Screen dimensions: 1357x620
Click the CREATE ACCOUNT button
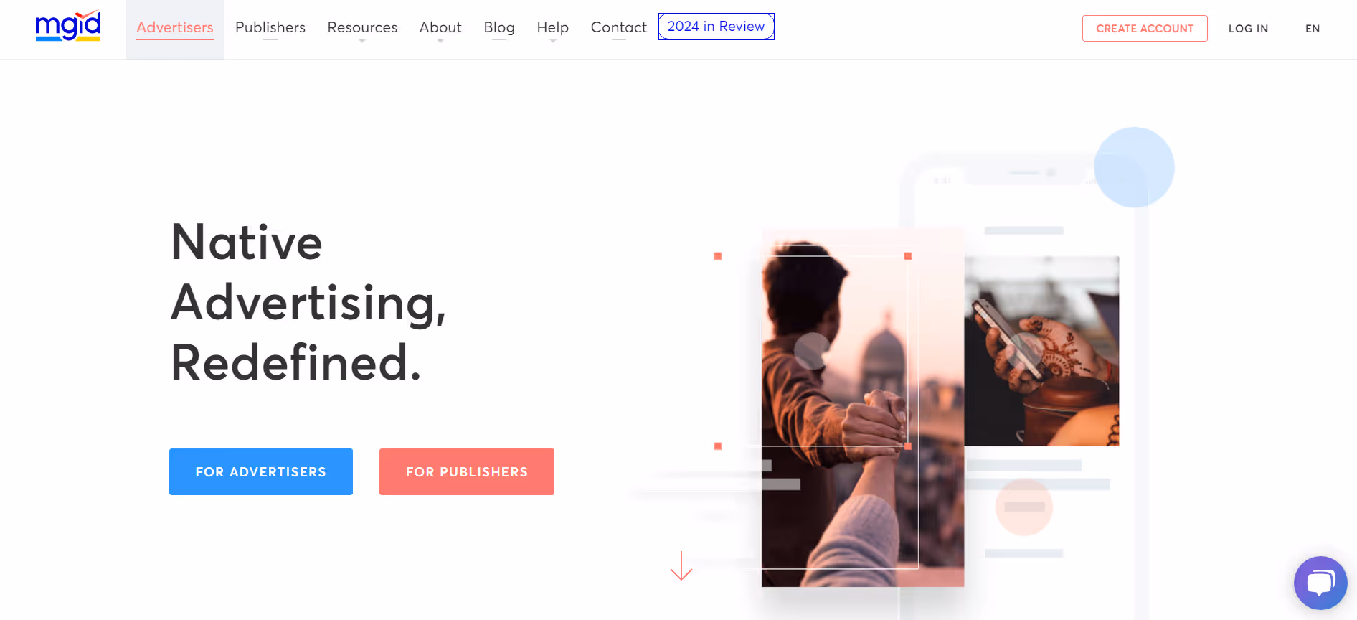click(1145, 29)
